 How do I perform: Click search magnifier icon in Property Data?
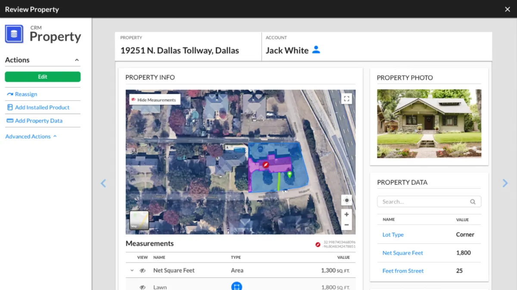(x=473, y=201)
